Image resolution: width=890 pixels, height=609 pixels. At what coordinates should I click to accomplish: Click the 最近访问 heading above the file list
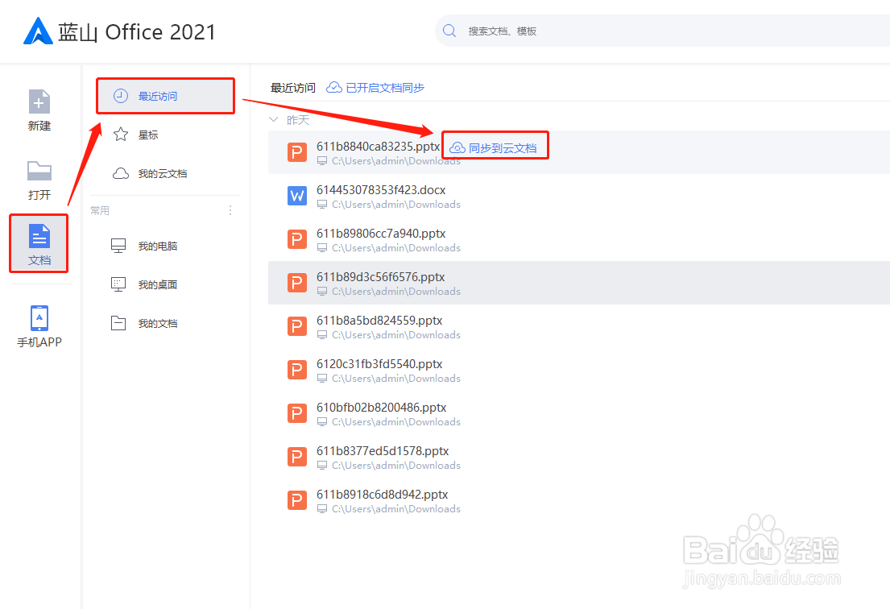point(293,88)
